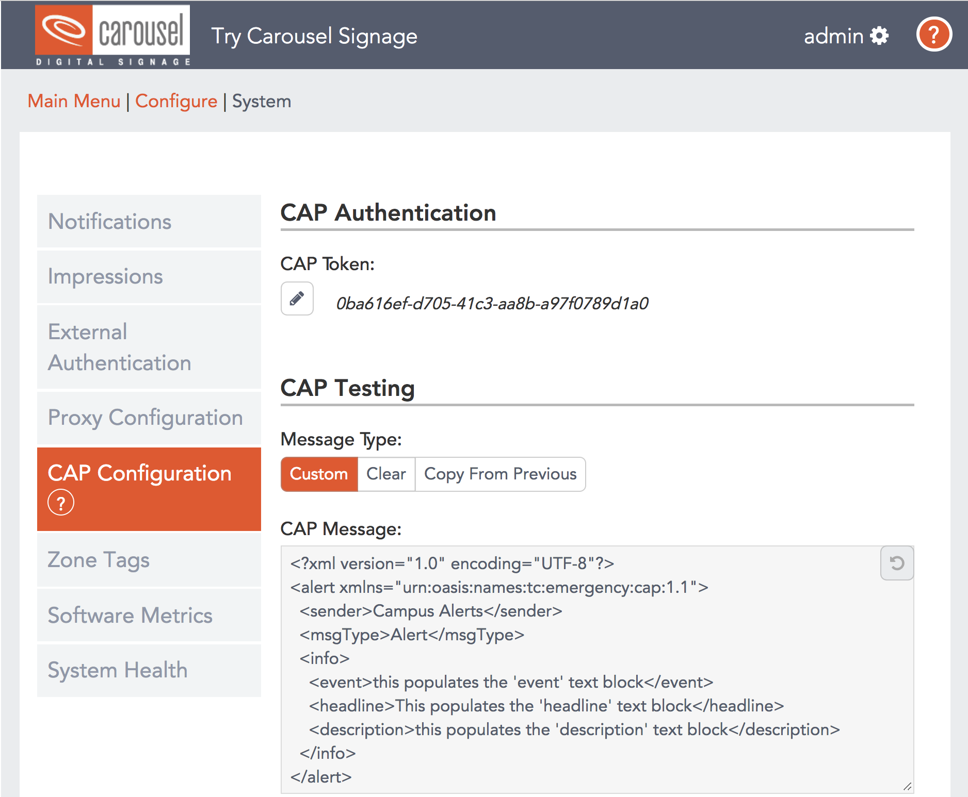
Task: Edit the CAP Token using pencil icon
Action: [x=297, y=299]
